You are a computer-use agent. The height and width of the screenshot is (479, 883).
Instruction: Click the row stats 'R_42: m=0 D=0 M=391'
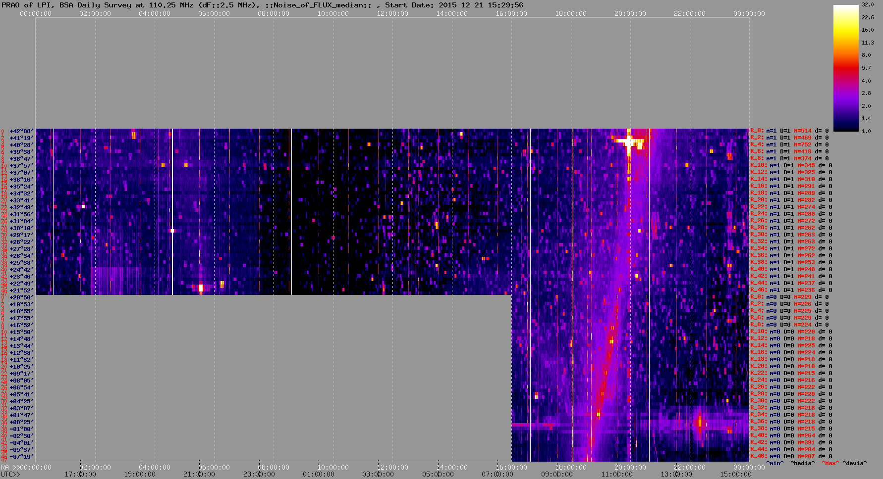[782, 443]
